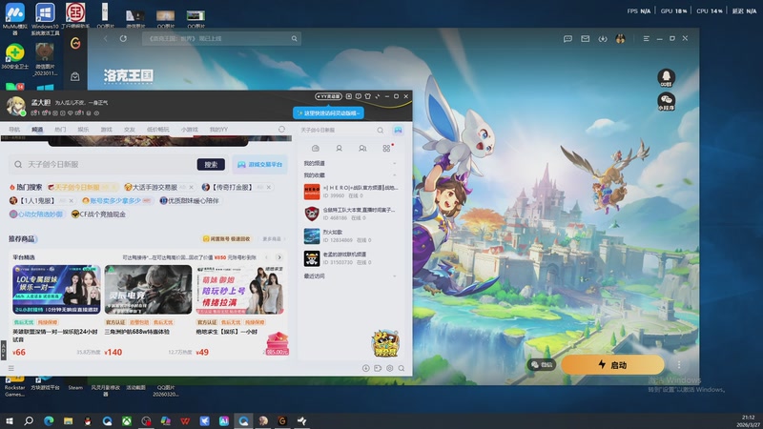The height and width of the screenshot is (429, 763).
Task: Open the gamepad icon beside right panel search
Action: point(398,130)
